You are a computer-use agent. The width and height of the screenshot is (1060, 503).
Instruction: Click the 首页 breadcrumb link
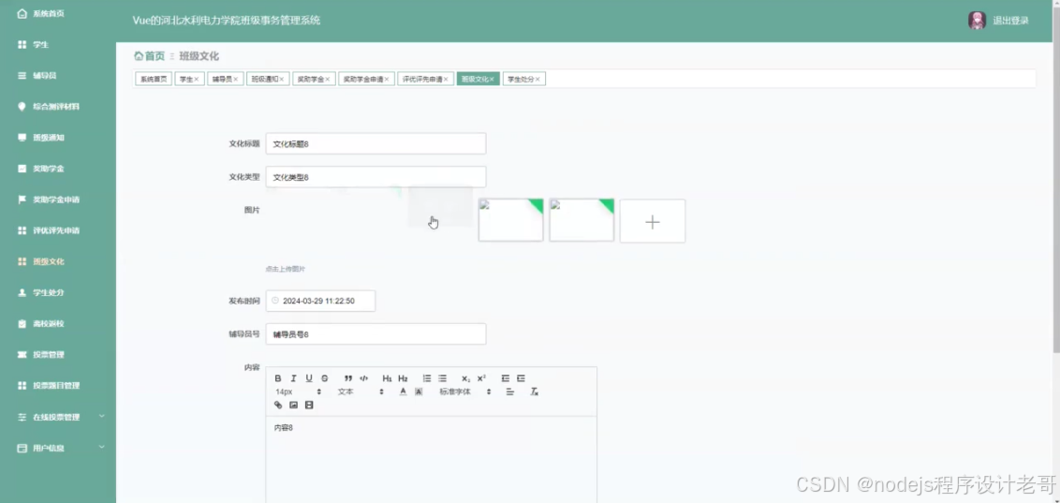pyautogui.click(x=155, y=56)
